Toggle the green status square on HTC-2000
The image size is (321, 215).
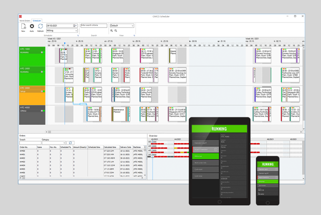(44, 72)
